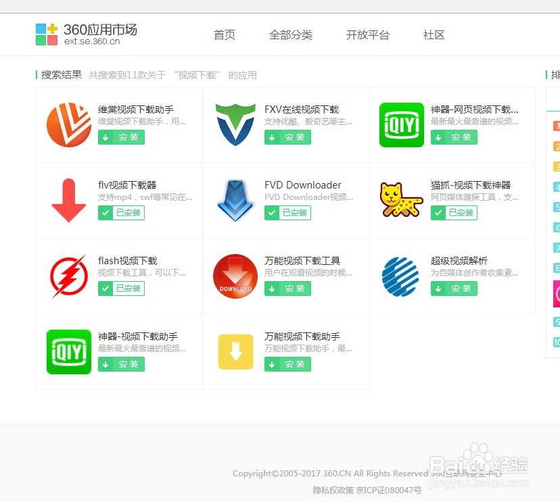This screenshot has width=560, height=502.
Task: Install 神器-视频下载助手
Action: [122, 364]
